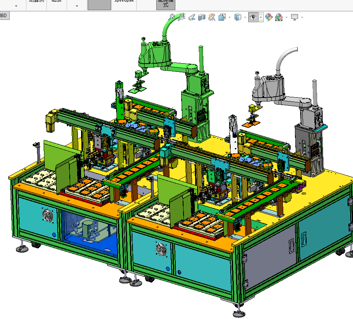Viewport: 353px width, 319px height.
Task: Click the Zoom to Fit icon
Action: (x=172, y=17)
